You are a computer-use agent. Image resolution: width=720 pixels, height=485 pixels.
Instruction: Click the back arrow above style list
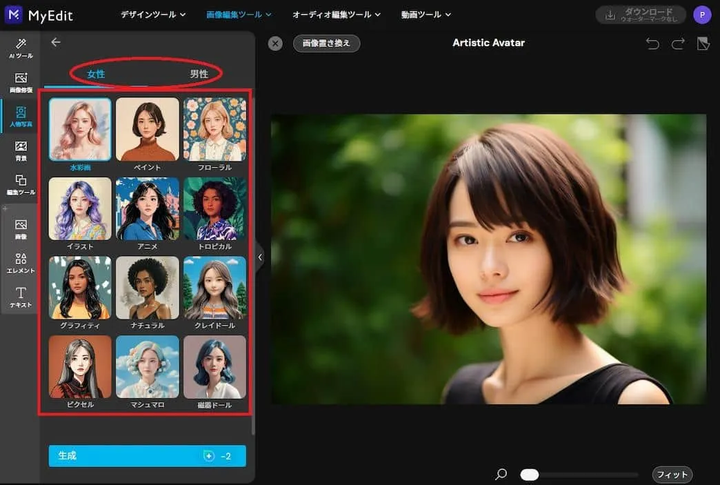pyautogui.click(x=55, y=42)
